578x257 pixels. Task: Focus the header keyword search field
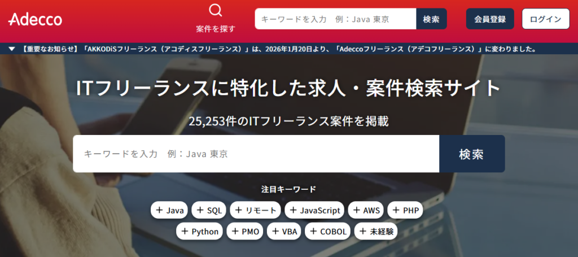pos(335,19)
